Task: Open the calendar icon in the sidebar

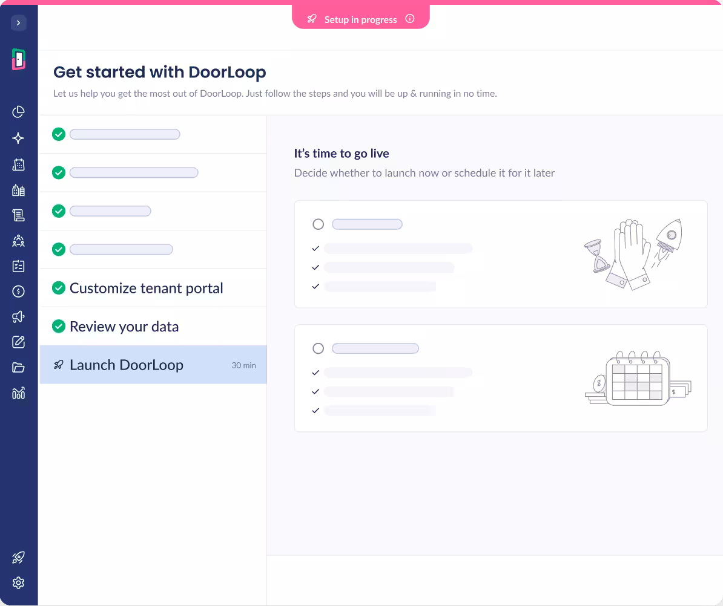Action: (x=18, y=165)
